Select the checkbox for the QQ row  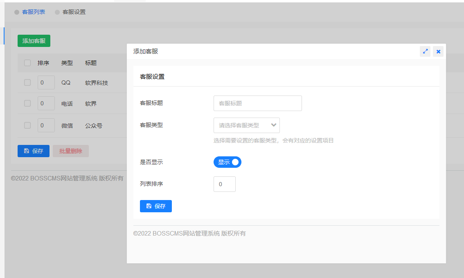(27, 82)
